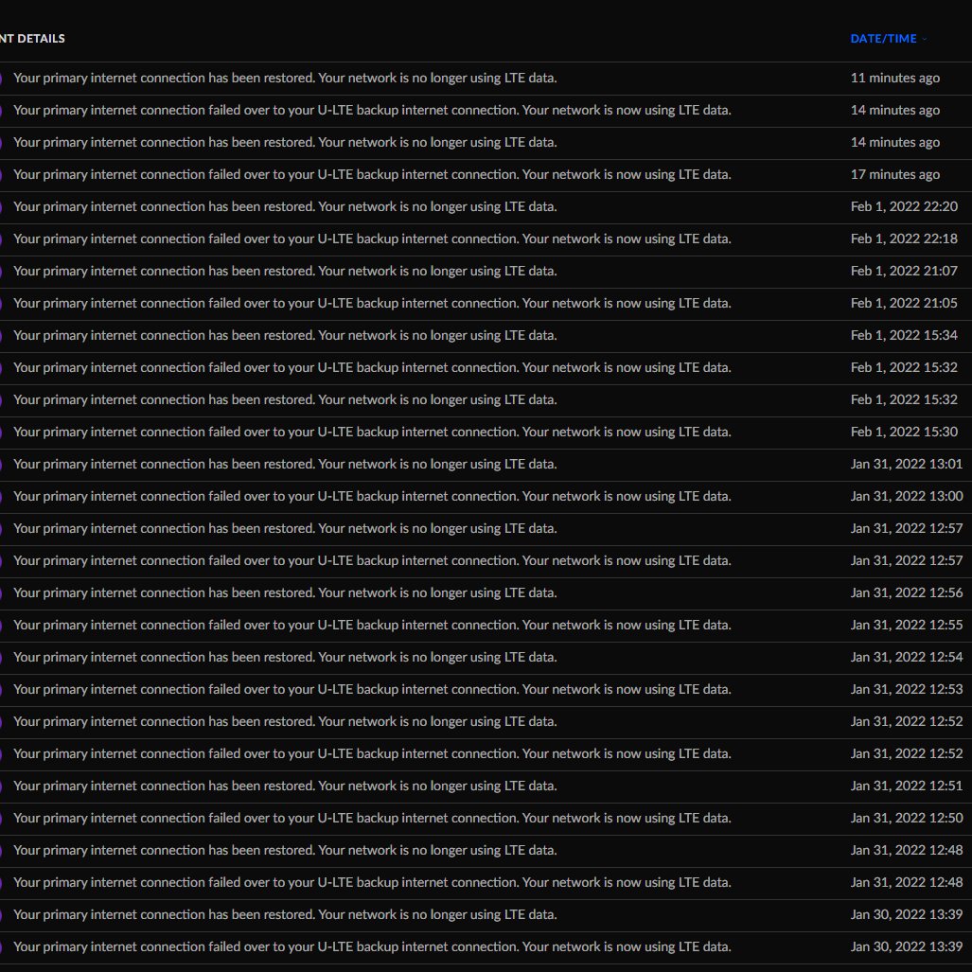This screenshot has width=972, height=972.
Task: Choose the restored message dated Jan 30, 2022 13:39
Action: click(x=285, y=916)
